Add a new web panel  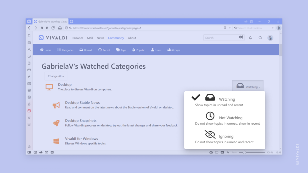click(29, 124)
